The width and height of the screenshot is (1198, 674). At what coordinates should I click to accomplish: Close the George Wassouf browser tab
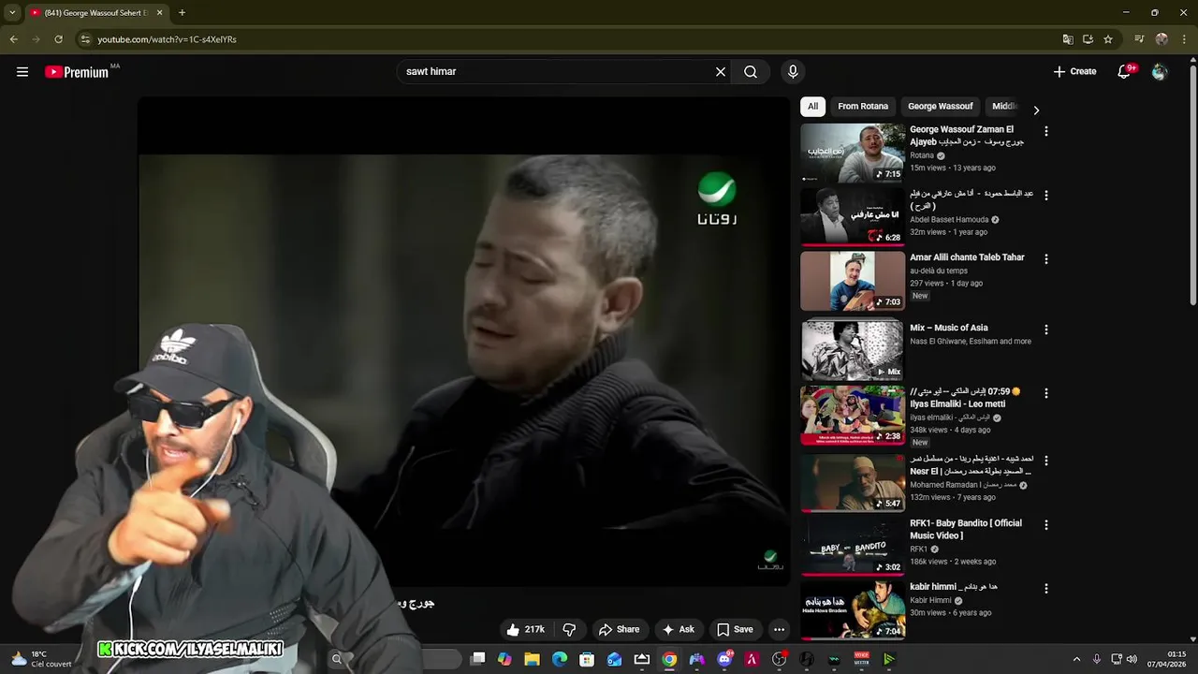(159, 13)
